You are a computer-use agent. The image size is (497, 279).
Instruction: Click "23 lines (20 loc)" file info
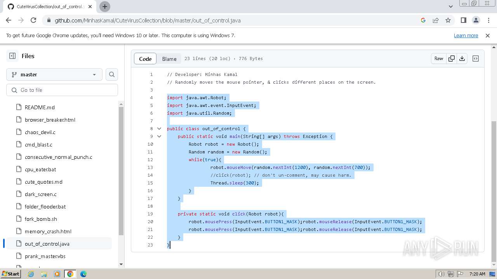point(207,59)
